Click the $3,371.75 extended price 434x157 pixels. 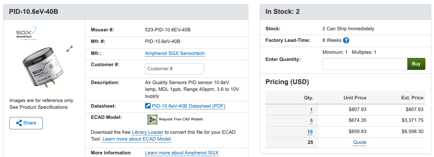[413, 120]
